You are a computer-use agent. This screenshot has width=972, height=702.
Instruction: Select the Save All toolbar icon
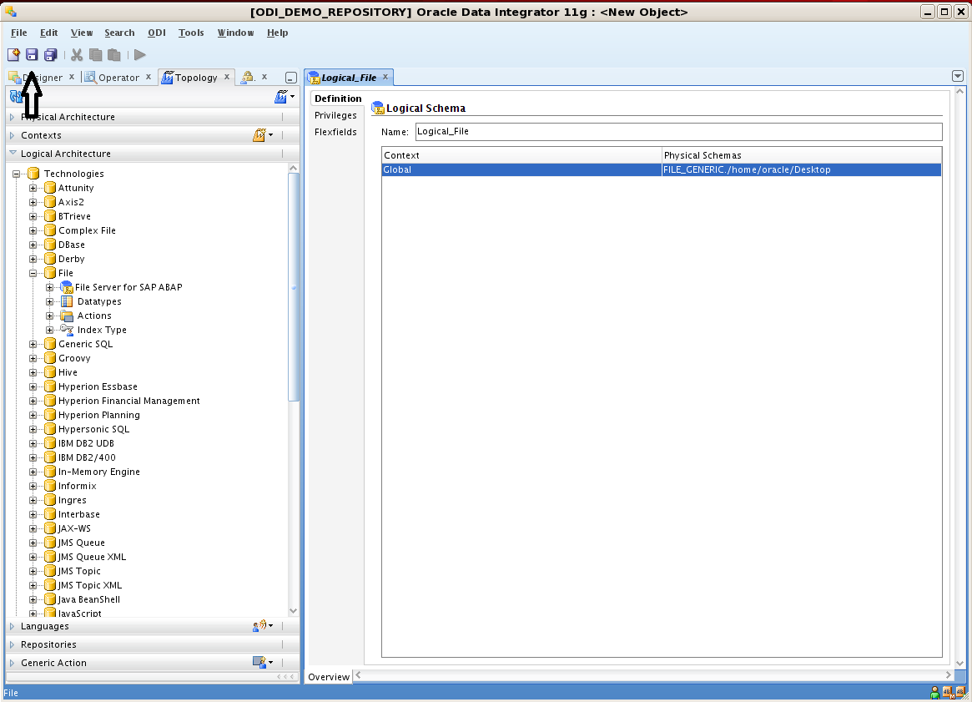(50, 54)
